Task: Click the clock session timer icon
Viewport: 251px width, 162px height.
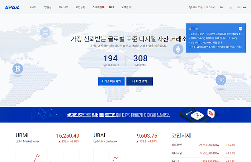Action: [190, 7]
